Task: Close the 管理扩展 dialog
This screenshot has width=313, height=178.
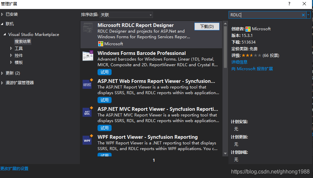Action: (x=304, y=4)
